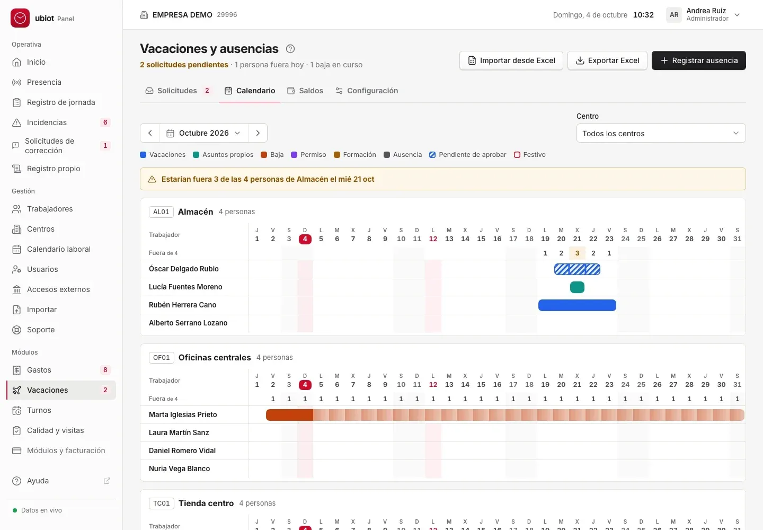The height and width of the screenshot is (530, 763).
Task: Open Registro propio in sidebar
Action: pos(61,169)
